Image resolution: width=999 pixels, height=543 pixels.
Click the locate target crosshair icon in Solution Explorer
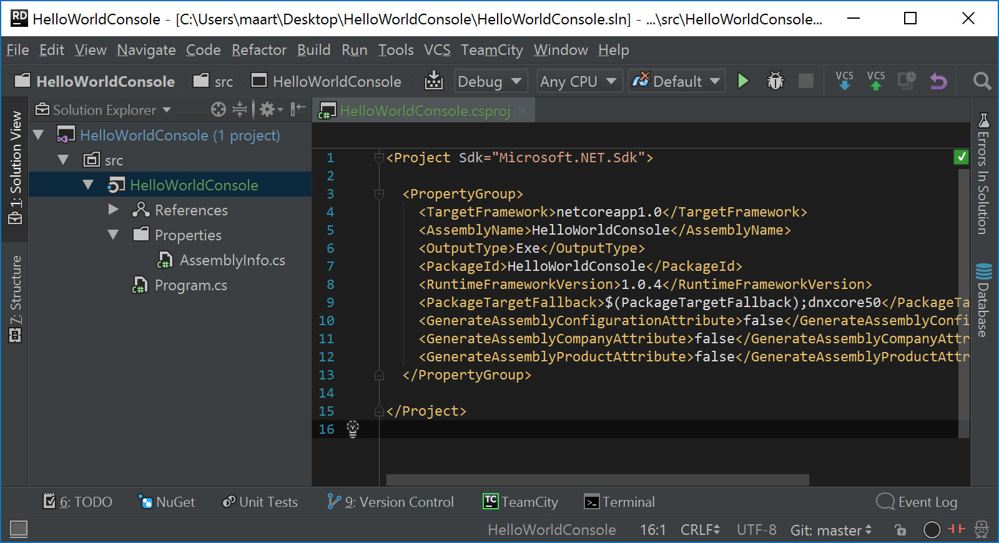pyautogui.click(x=218, y=110)
